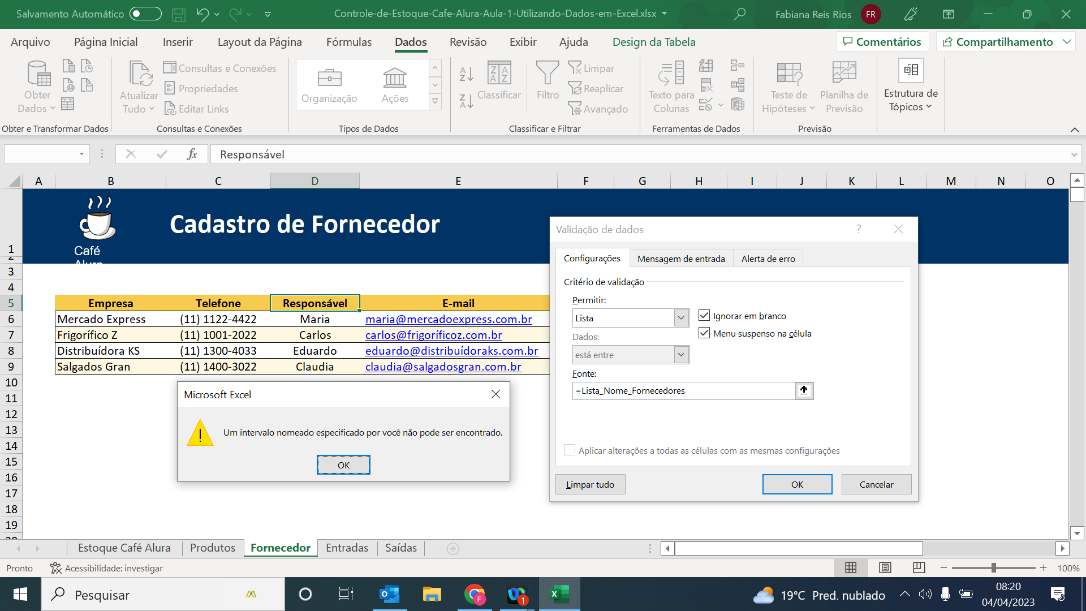Open Texto para Colunas
Viewport: 1086px width, 611px height.
pos(671,87)
